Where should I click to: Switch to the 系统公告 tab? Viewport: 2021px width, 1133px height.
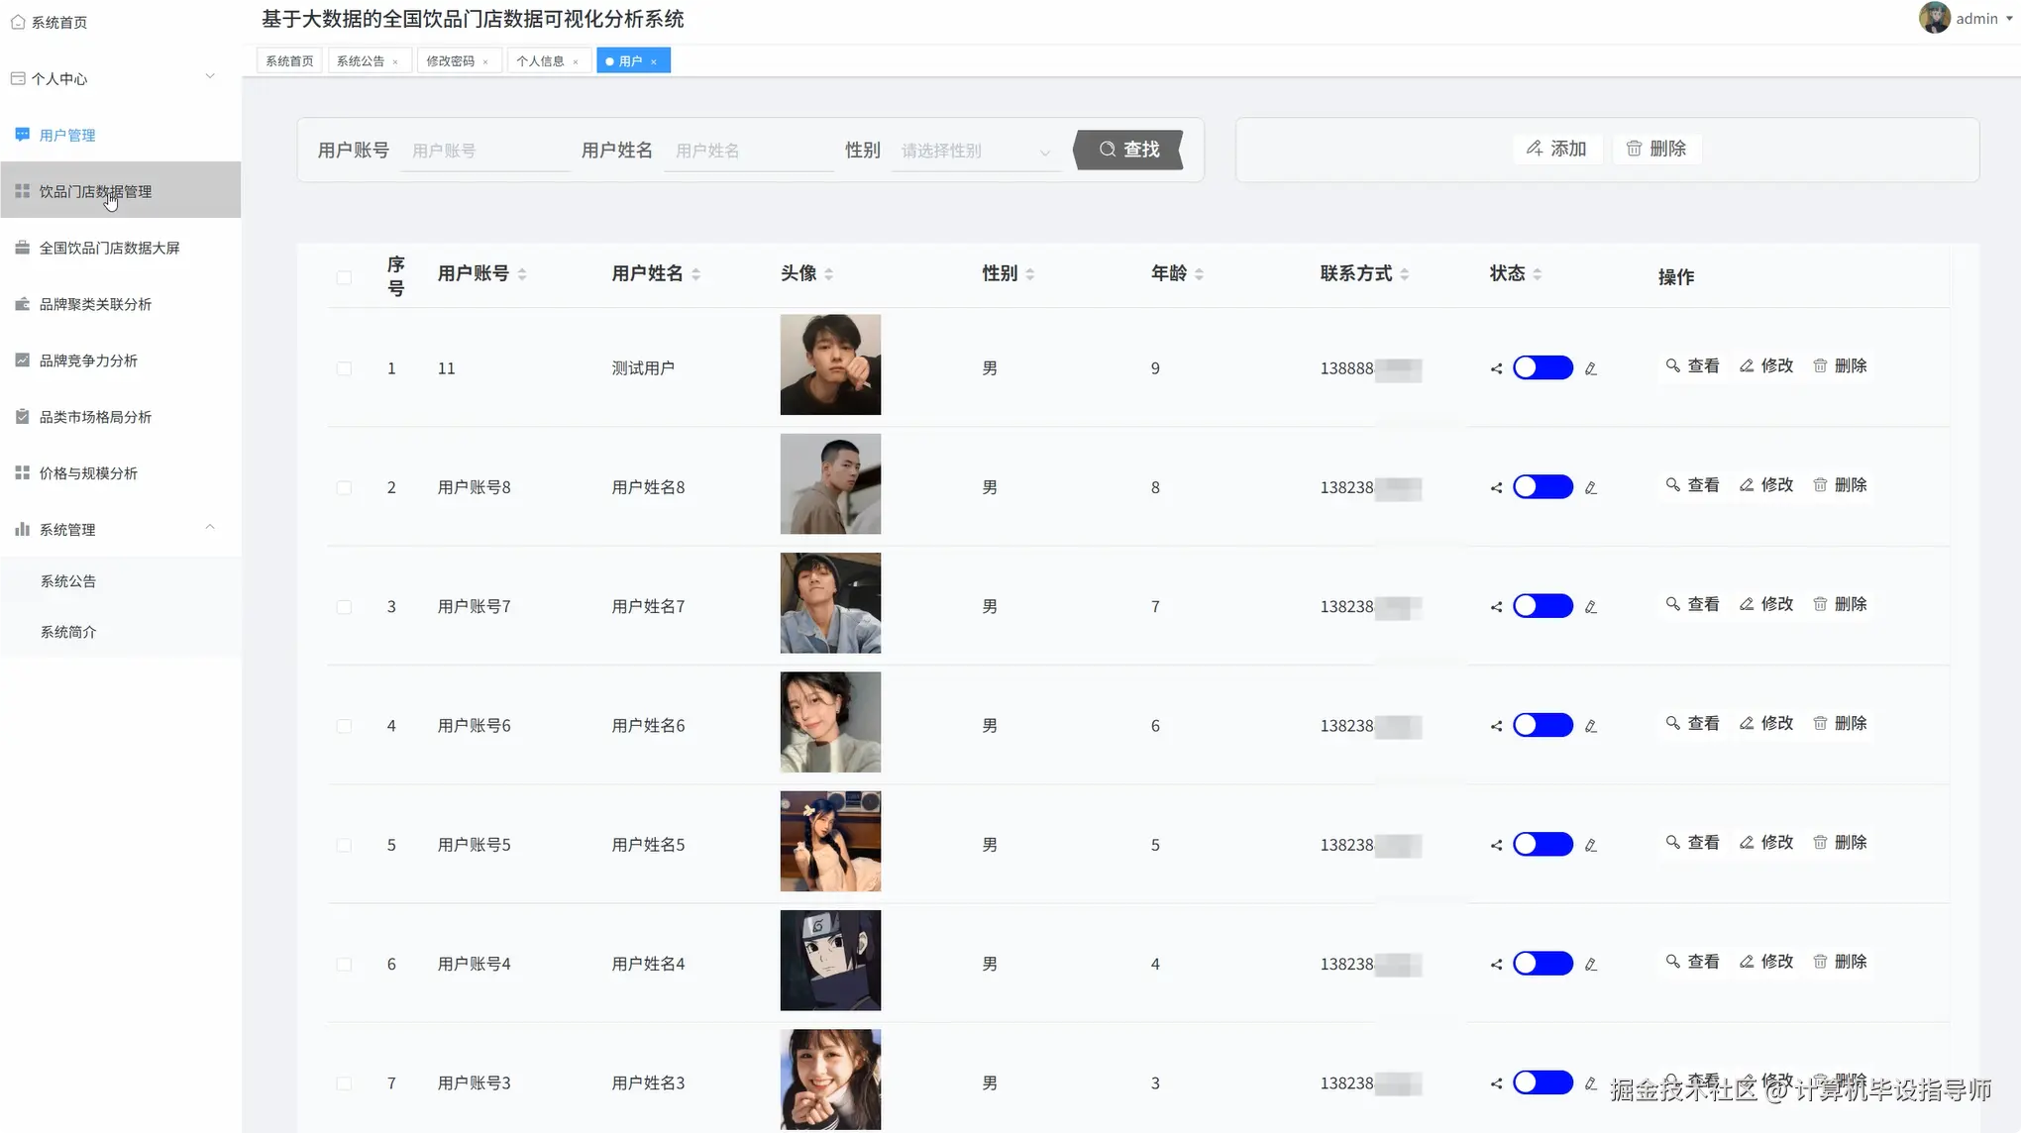pyautogui.click(x=361, y=61)
